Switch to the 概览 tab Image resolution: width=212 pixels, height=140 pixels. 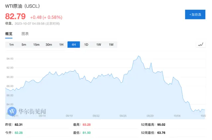[x=9, y=34]
